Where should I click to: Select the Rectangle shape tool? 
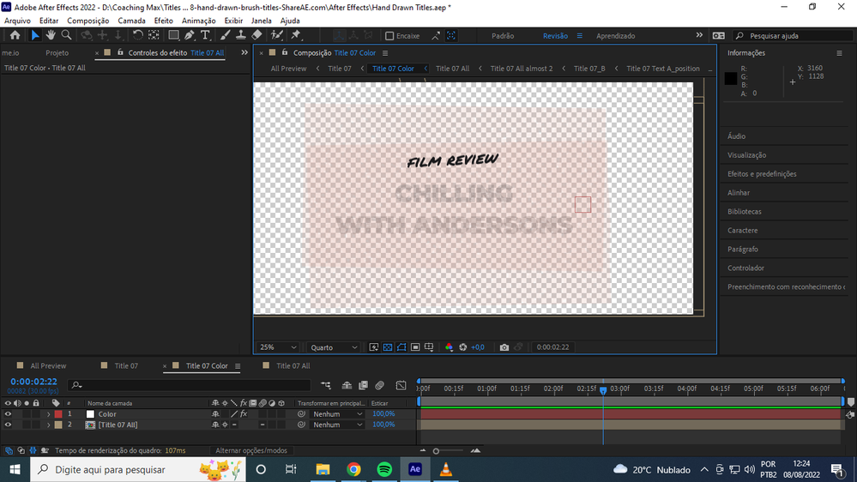(x=173, y=35)
